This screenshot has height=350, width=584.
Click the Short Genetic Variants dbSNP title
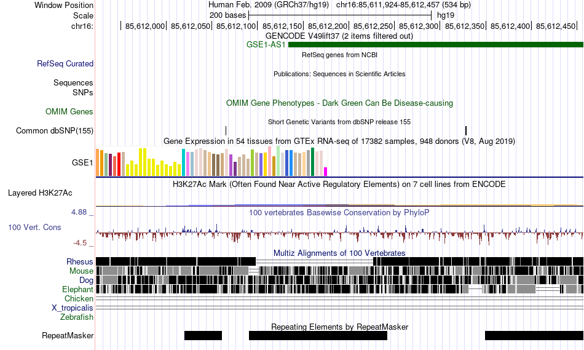pyautogui.click(x=339, y=122)
